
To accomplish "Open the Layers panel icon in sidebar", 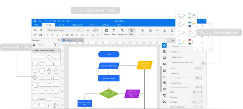I will pos(164,64).
